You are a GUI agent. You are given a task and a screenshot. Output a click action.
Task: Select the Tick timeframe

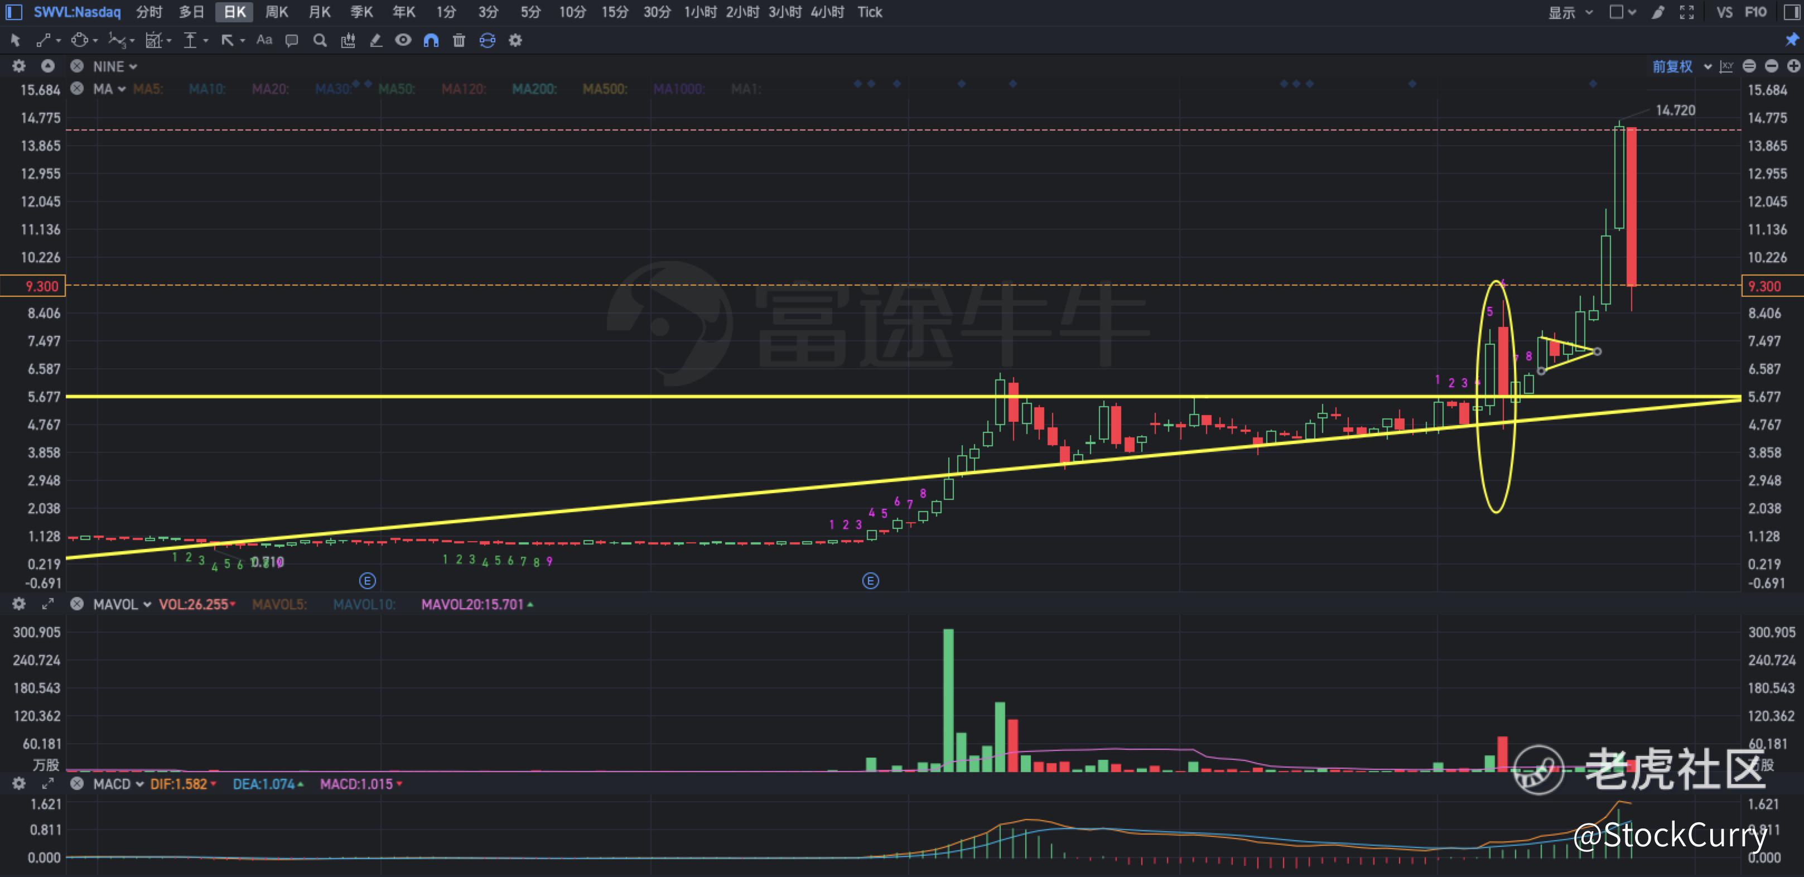tap(870, 12)
